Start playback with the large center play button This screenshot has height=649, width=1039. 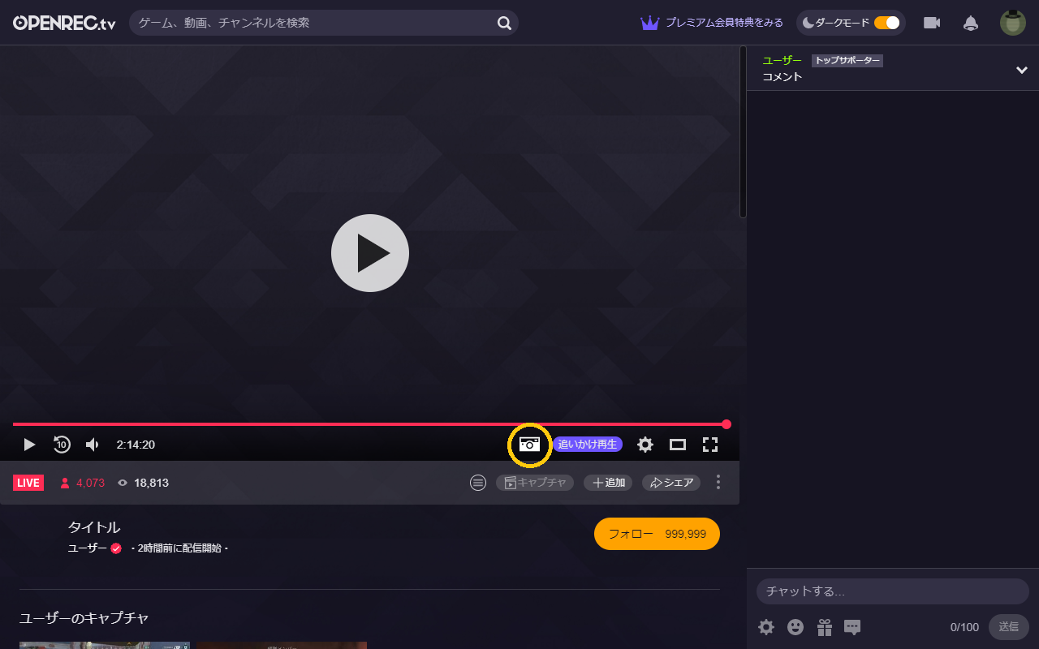click(x=370, y=253)
